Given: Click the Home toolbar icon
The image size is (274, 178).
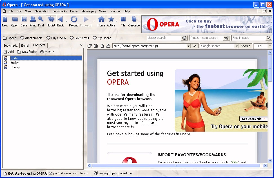Looking at the screenshot, I should tap(101, 19).
